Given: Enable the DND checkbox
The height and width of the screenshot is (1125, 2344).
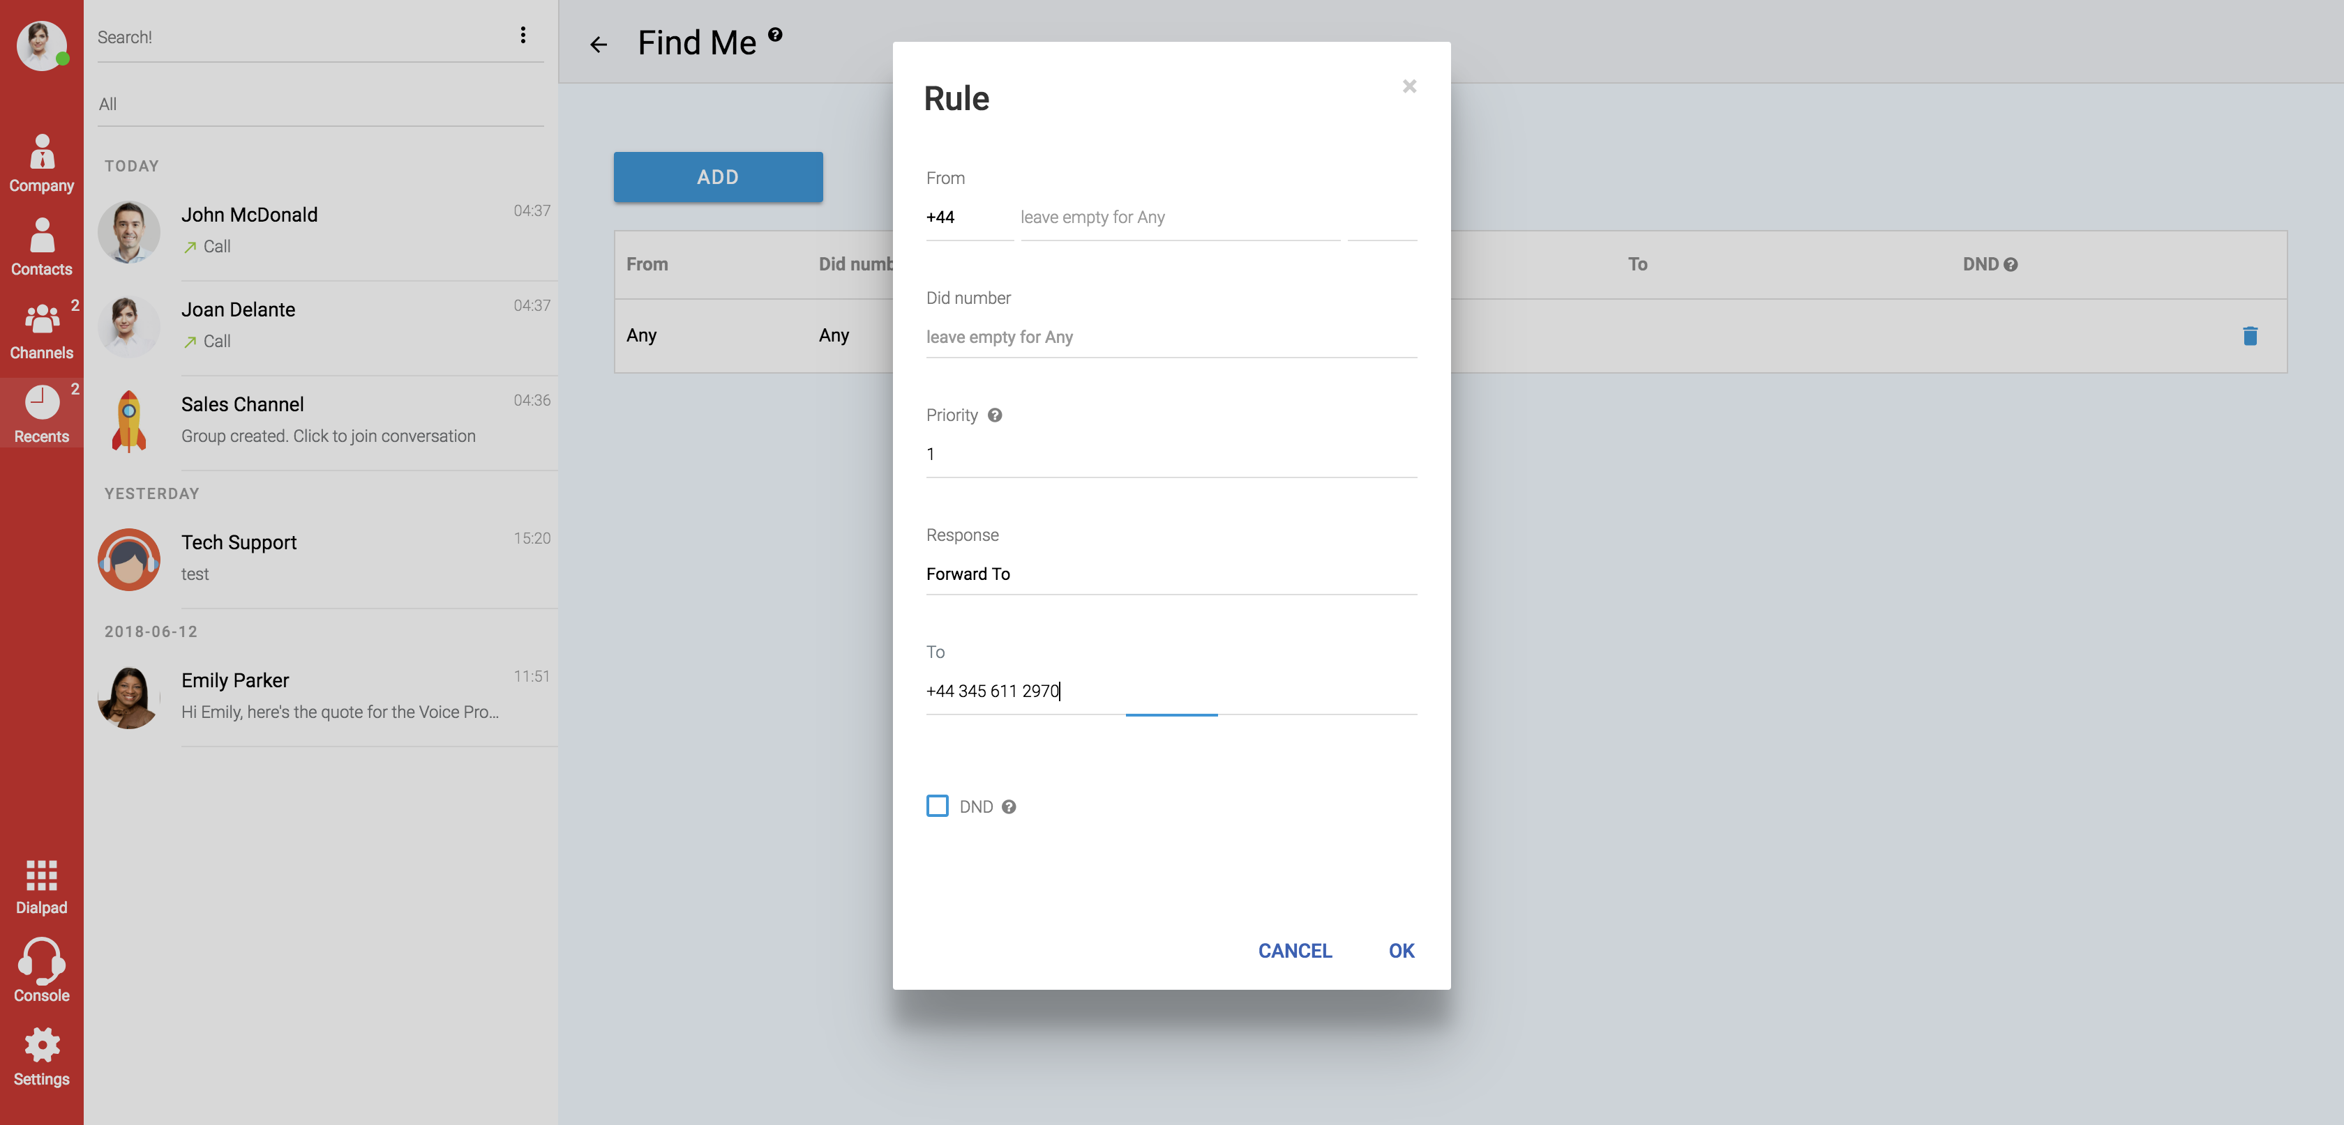Looking at the screenshot, I should (x=936, y=806).
